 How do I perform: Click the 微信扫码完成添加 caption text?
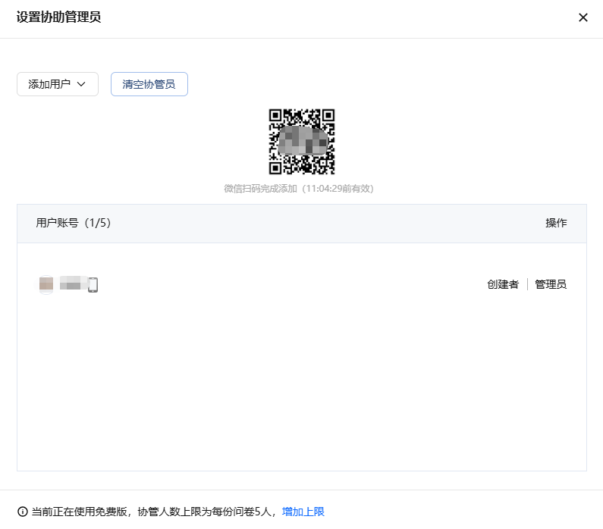coord(299,189)
